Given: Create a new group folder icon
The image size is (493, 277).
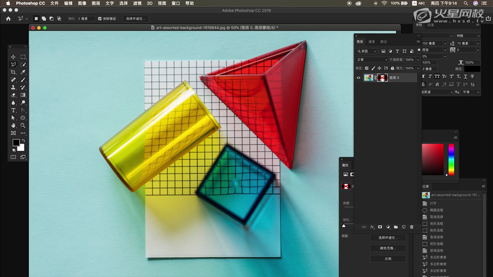Looking at the screenshot, I should click(396, 227).
